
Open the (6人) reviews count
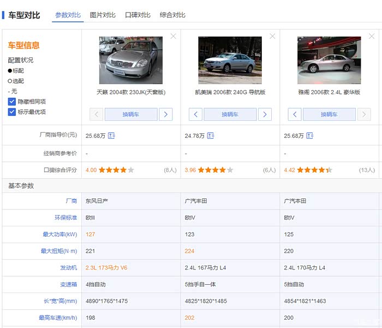point(269,170)
